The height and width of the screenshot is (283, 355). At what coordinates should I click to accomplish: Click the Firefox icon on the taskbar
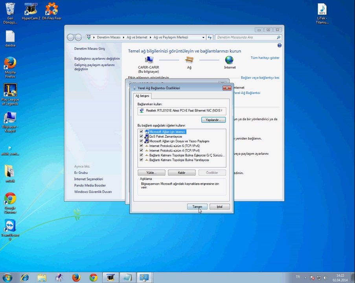pyautogui.click(x=76, y=277)
